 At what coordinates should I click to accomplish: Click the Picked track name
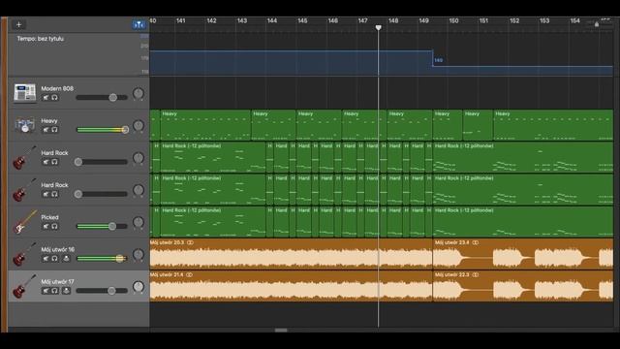pyautogui.click(x=49, y=217)
